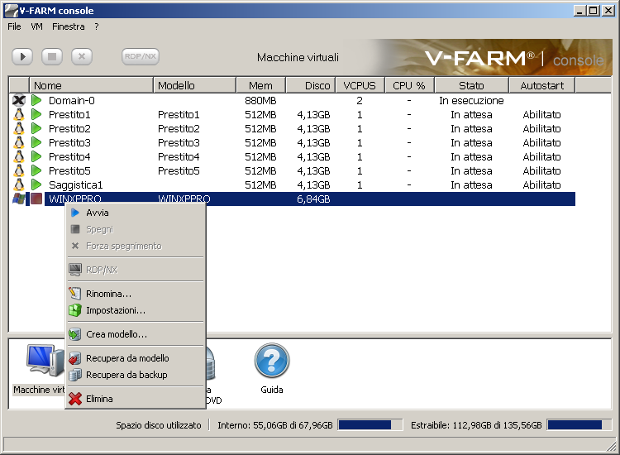Click the Start (play) toolbar button
The image size is (620, 455).
coord(22,56)
